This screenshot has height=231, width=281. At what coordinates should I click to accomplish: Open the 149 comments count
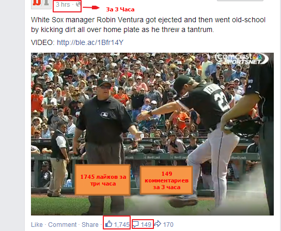pyautogui.click(x=146, y=225)
